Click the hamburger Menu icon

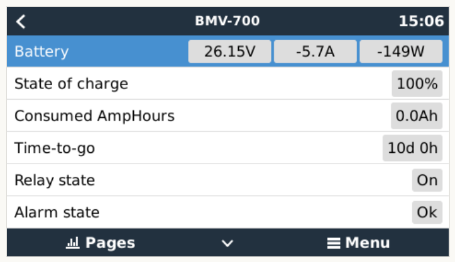tap(334, 243)
